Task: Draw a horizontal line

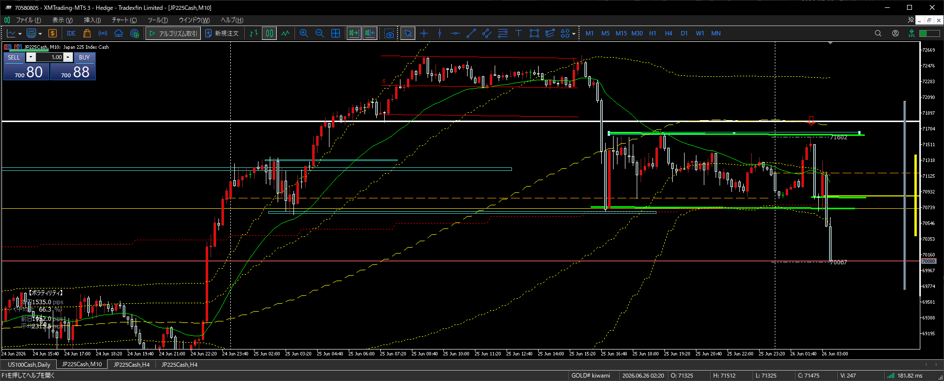Action: coord(455,33)
